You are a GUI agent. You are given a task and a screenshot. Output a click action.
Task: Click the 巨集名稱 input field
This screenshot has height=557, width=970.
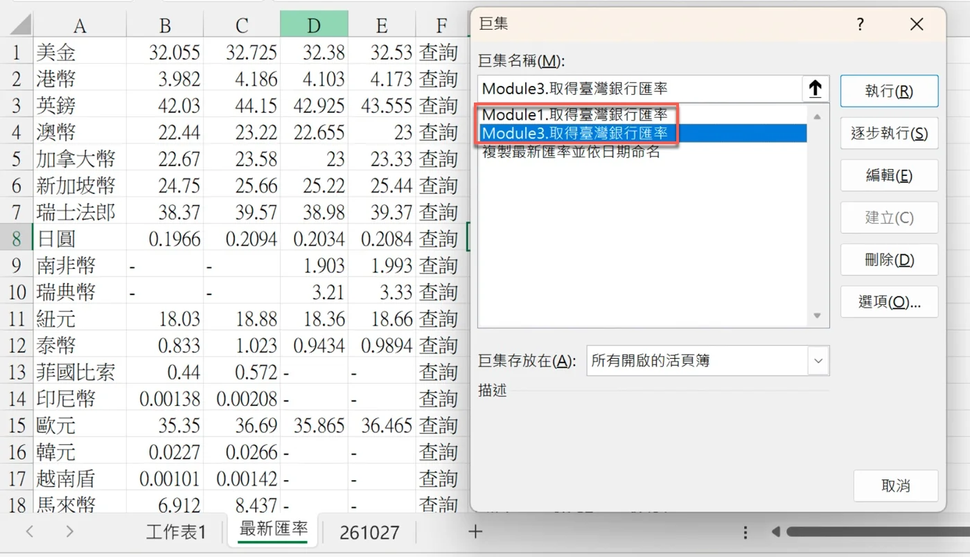[x=640, y=89]
